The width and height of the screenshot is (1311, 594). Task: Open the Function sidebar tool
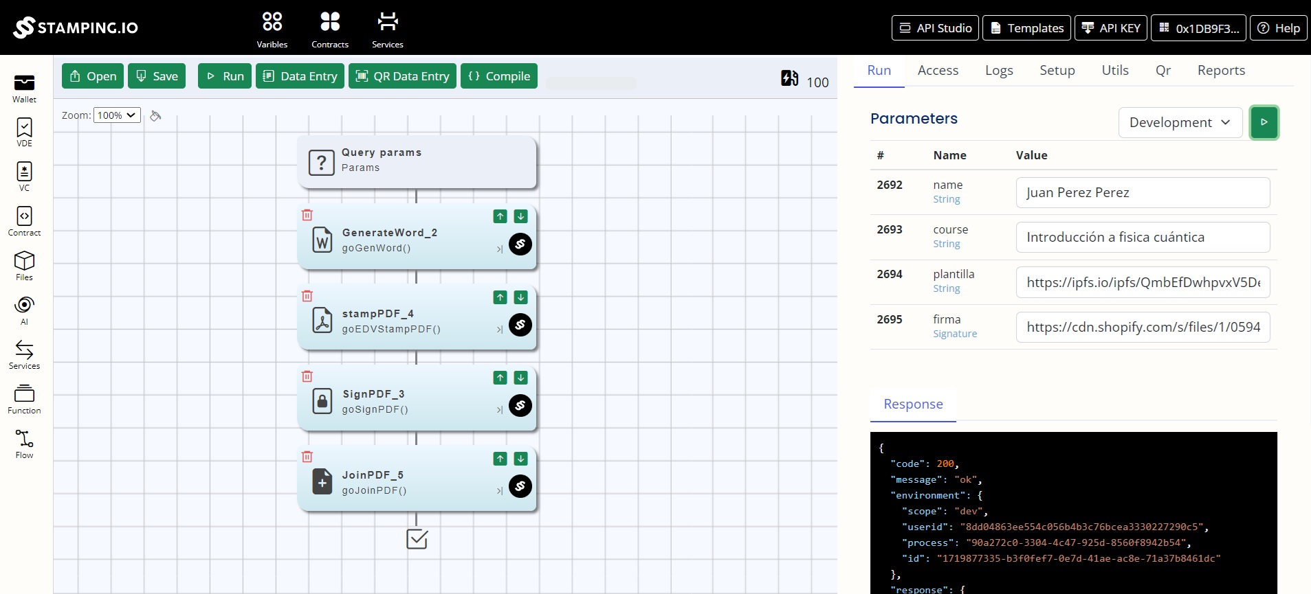click(x=24, y=400)
